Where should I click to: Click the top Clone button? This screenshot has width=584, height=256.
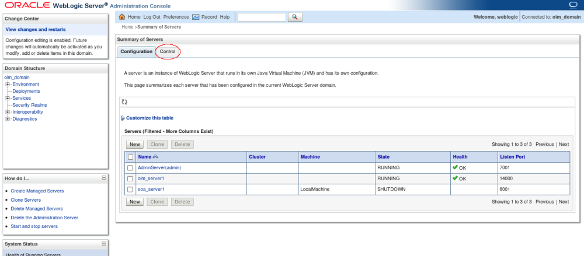coord(157,145)
